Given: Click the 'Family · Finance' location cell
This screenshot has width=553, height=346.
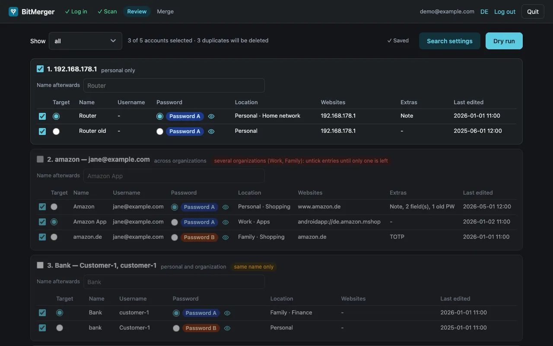Looking at the screenshot, I should (291, 313).
